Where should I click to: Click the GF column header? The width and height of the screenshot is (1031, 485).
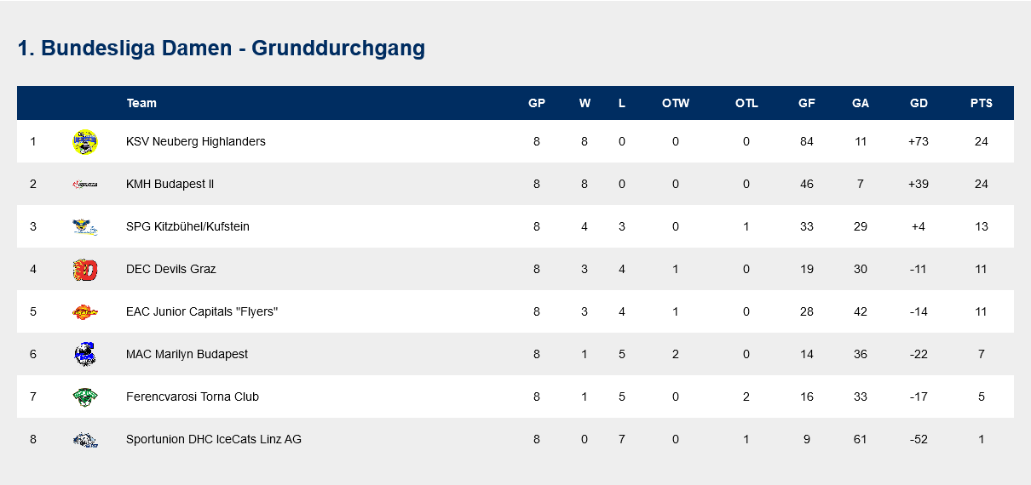[806, 103]
